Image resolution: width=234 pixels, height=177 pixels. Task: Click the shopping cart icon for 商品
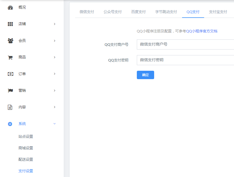pyautogui.click(x=10, y=57)
